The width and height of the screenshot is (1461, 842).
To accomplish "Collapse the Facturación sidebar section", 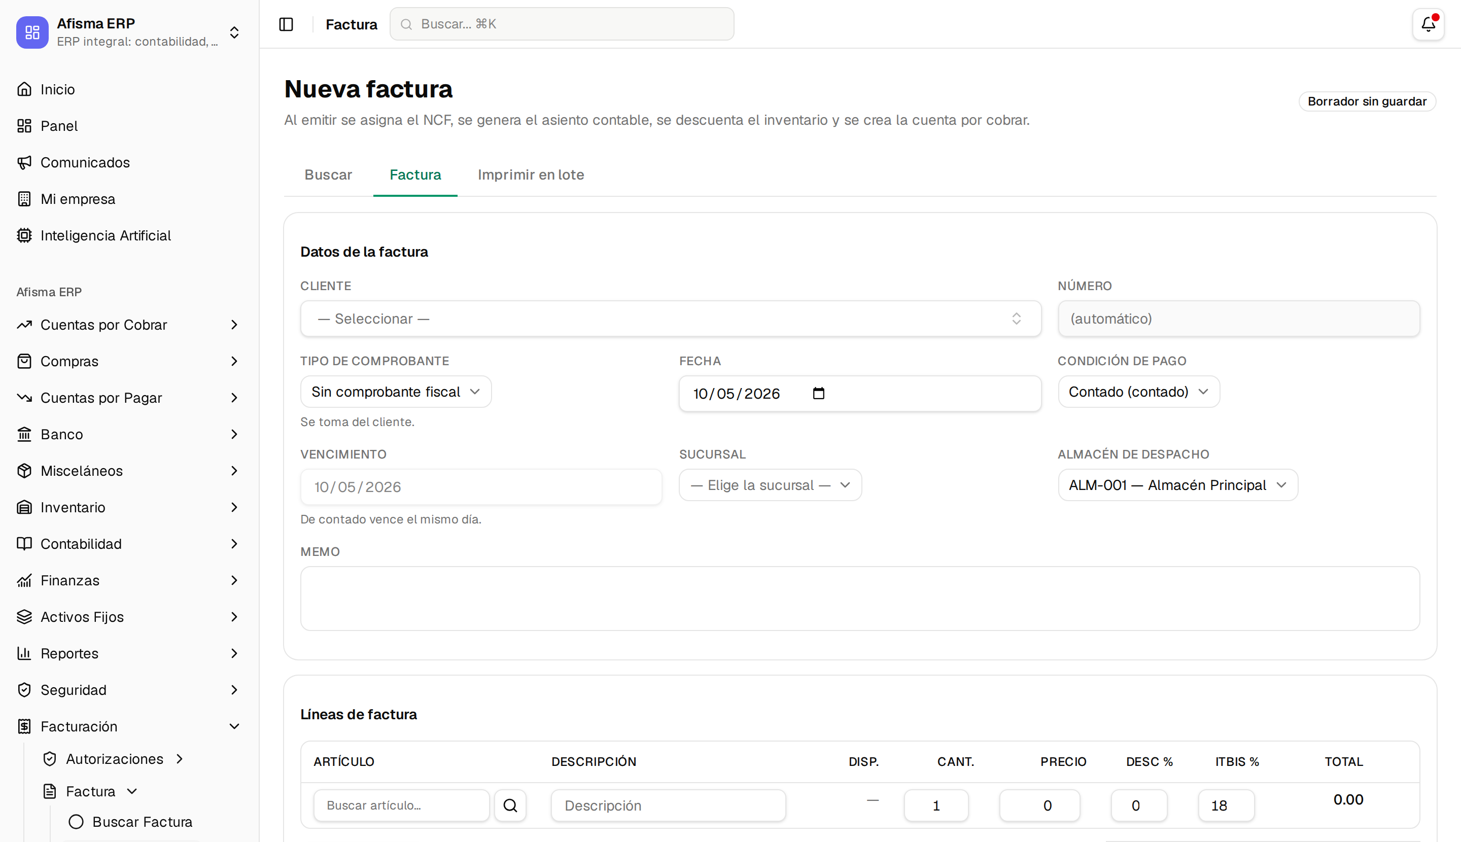I will pyautogui.click(x=128, y=726).
